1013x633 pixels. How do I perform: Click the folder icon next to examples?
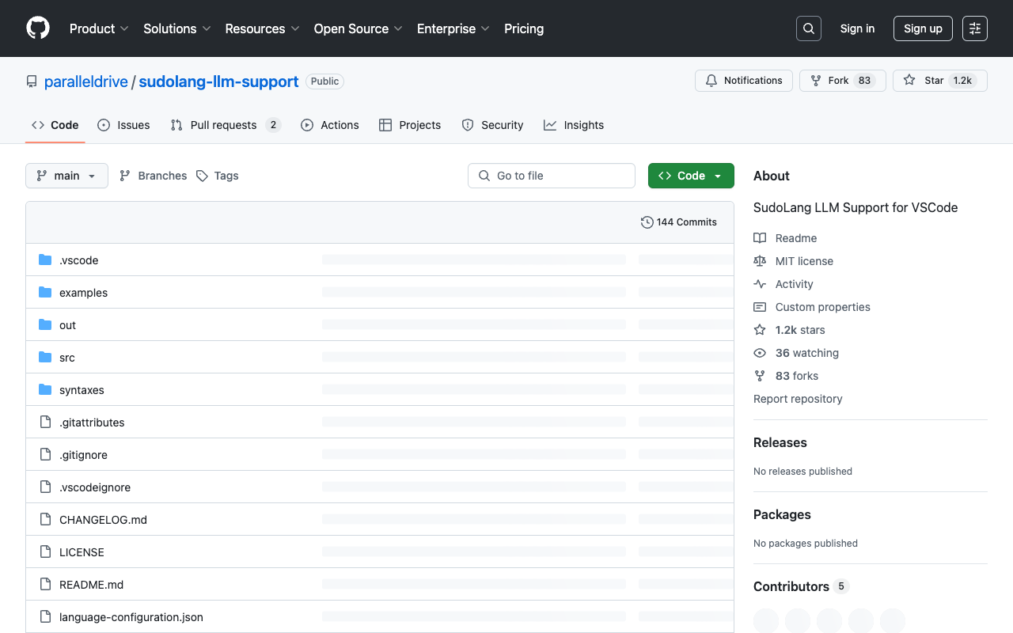tap(45, 292)
